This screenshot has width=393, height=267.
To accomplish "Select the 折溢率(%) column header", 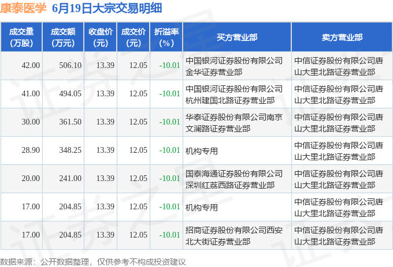I will pos(166,37).
